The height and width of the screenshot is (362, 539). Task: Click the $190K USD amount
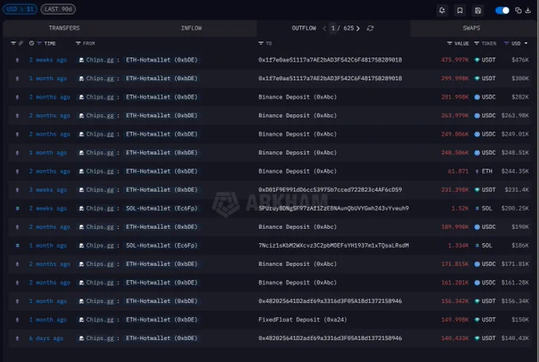(520, 227)
